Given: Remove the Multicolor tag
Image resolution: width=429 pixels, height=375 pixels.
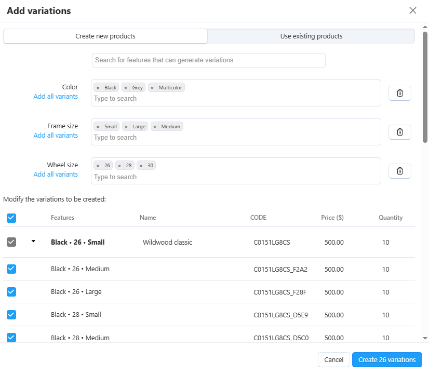Looking at the screenshot, I should coord(152,88).
